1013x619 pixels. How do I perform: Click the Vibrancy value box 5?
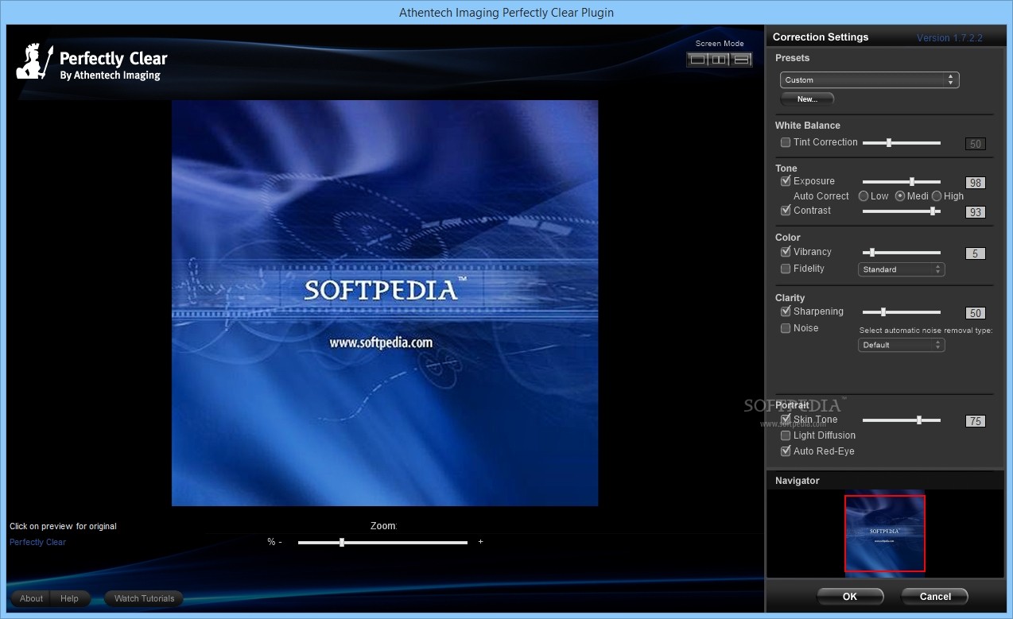coord(976,253)
